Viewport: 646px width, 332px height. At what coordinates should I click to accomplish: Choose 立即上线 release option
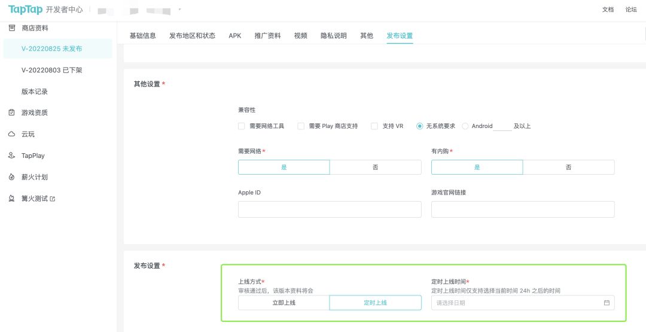pos(284,303)
